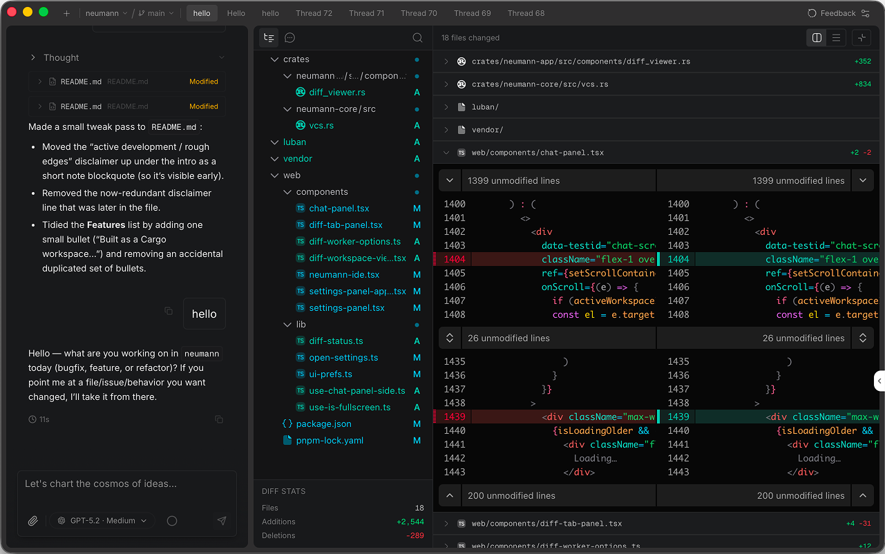Switch to the Thread 68 tab
885x554 pixels.
click(526, 13)
